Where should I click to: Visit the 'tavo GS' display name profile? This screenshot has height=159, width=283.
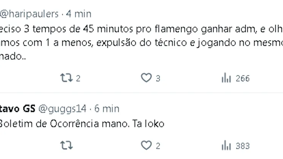pos(17,109)
